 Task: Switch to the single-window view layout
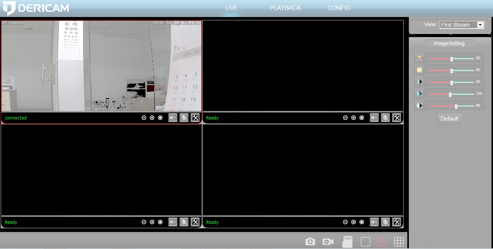tap(365, 242)
